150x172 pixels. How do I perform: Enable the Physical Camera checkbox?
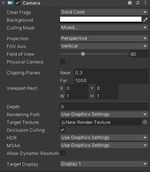[62, 62]
